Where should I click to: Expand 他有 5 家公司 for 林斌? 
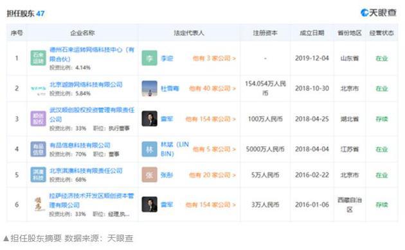pyautogui.click(x=214, y=149)
